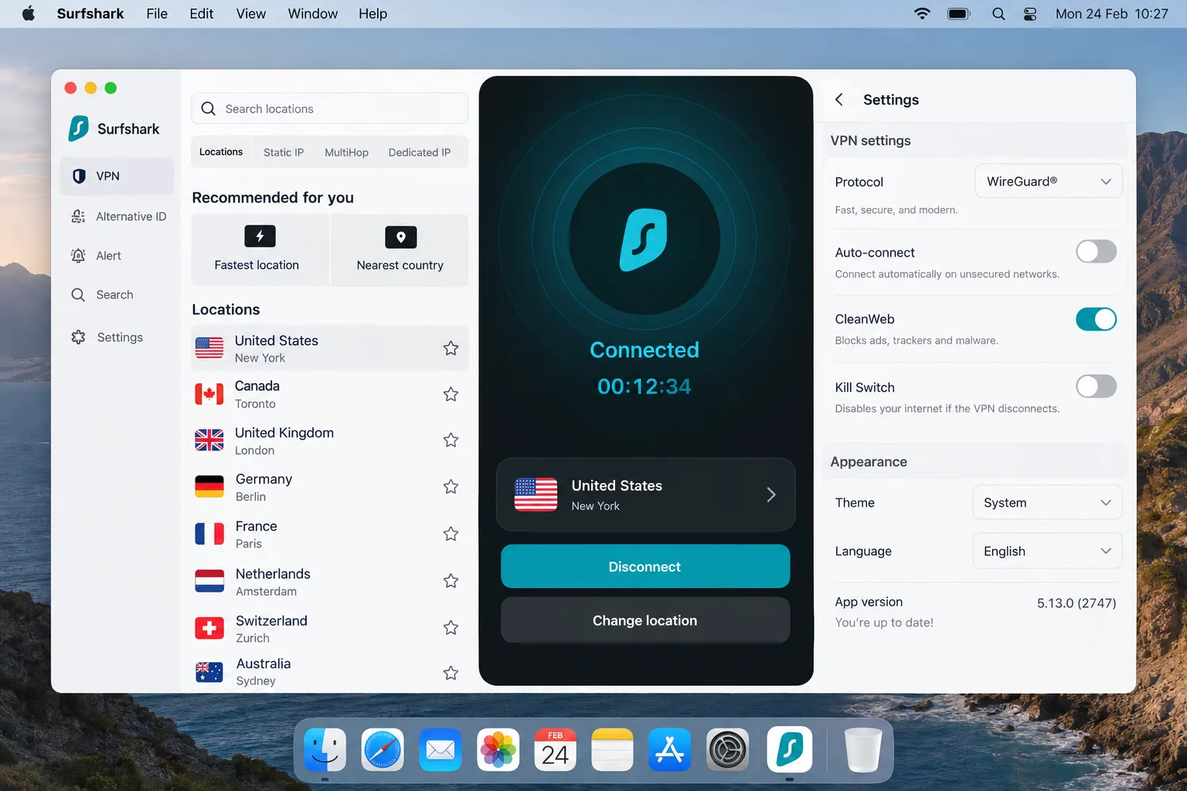Select the Locations tab
Screen dimensions: 1187x791
pos(221,152)
